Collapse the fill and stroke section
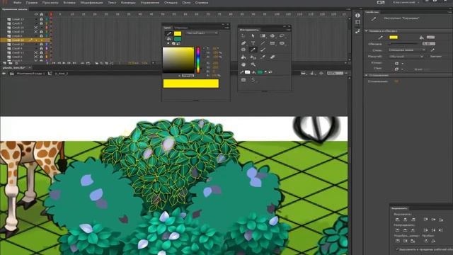Viewport: 453px width, 255px height. click(x=367, y=31)
